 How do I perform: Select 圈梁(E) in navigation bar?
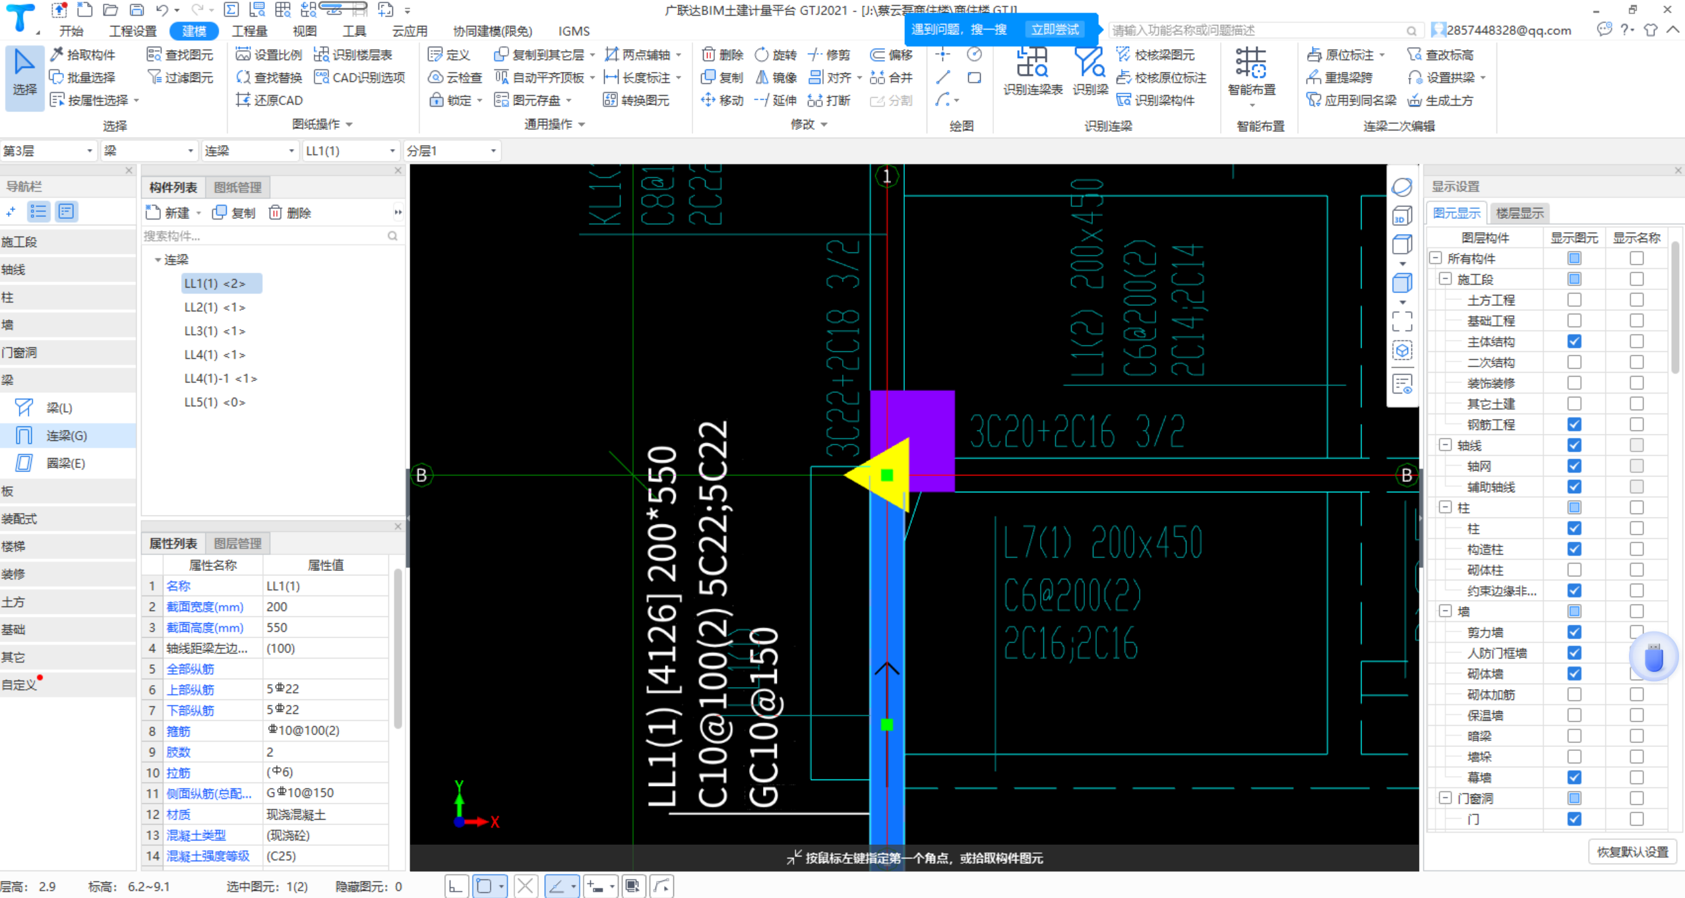[67, 464]
